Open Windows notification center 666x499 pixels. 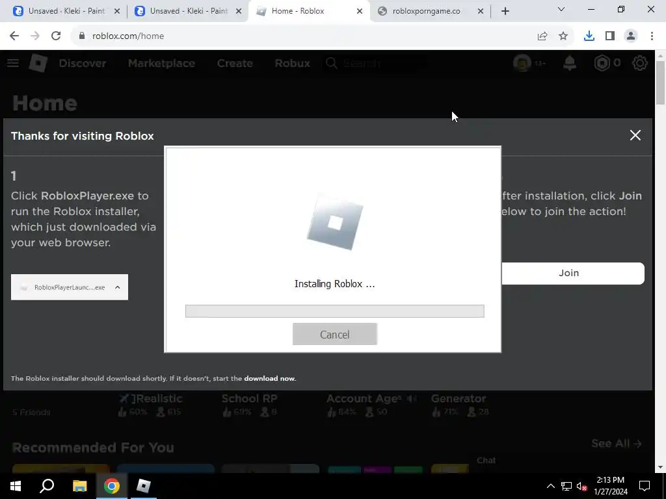click(645, 486)
